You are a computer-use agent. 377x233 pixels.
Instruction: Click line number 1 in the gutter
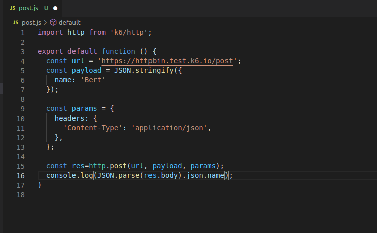[23, 33]
